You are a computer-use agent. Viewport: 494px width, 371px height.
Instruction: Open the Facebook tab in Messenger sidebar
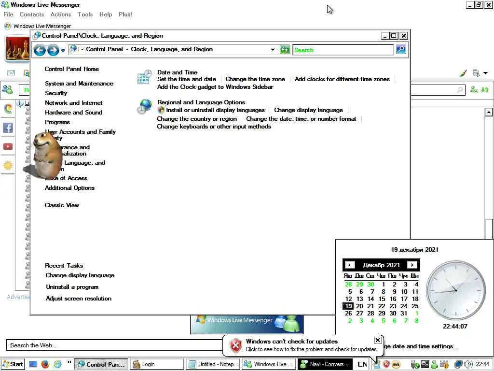8,128
